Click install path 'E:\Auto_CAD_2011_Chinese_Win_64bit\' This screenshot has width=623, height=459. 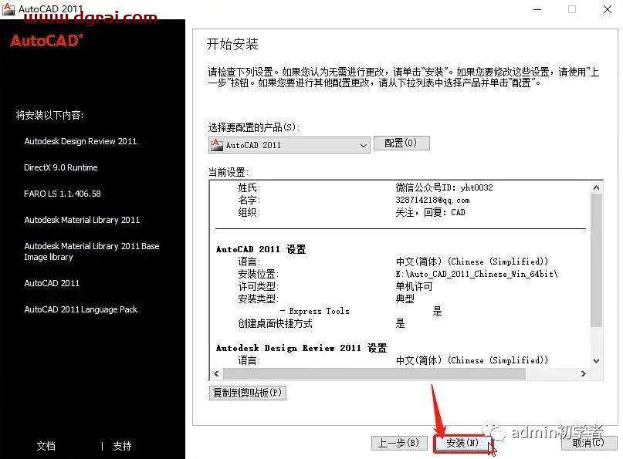pos(477,274)
